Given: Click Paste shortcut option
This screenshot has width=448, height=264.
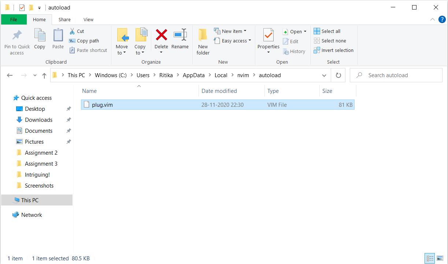Looking at the screenshot, I should click(x=88, y=50).
